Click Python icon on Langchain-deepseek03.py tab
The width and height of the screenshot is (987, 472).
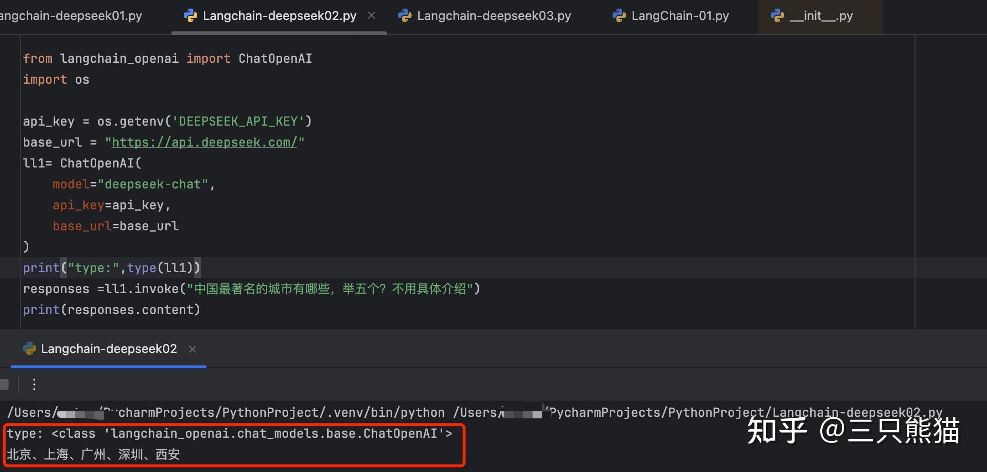405,16
